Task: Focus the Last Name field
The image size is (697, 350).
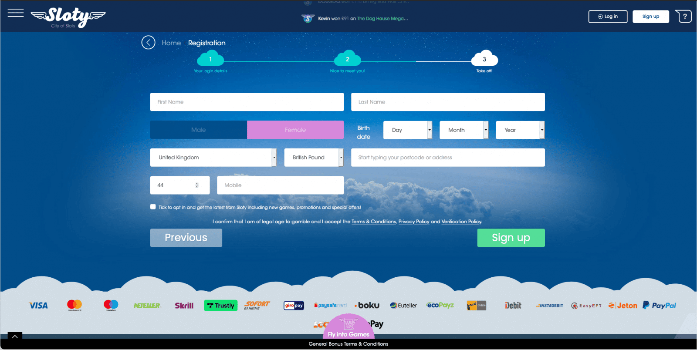Action: (448, 102)
